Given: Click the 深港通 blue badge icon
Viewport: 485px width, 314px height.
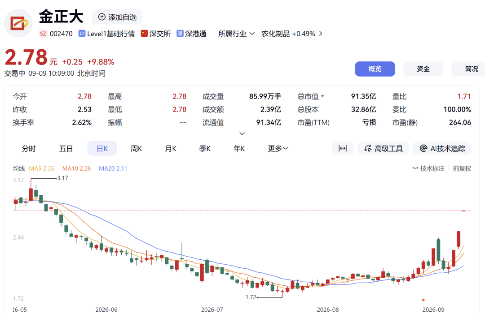Looking at the screenshot, I should click(x=180, y=33).
